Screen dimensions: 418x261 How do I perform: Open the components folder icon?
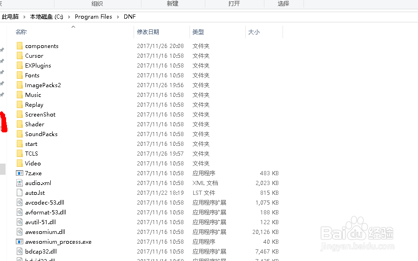click(x=20, y=46)
